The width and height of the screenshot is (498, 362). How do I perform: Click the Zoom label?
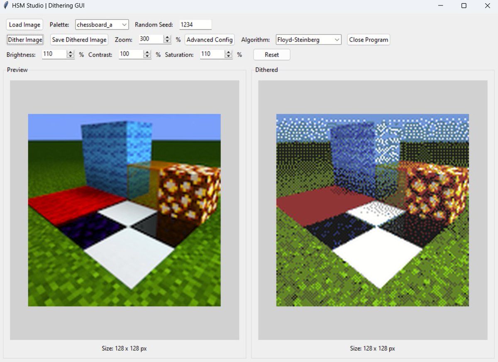point(124,40)
